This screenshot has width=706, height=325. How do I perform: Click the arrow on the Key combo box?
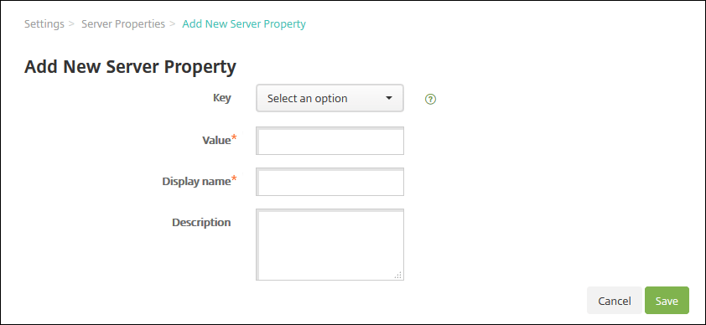(x=389, y=98)
